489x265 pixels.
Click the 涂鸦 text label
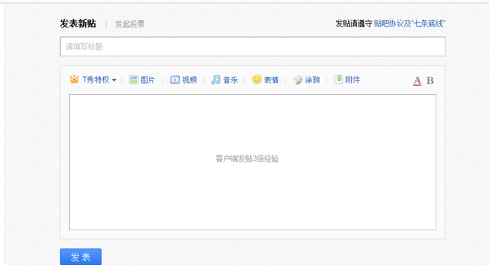tap(312, 80)
